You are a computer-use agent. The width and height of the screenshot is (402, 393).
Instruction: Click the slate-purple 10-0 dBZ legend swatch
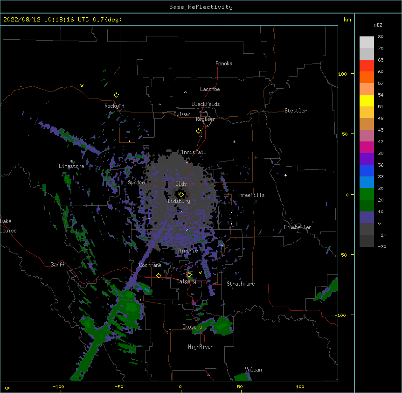(367, 218)
